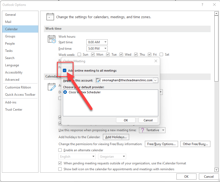Click the Add Holidays button
Image resolution: width=220 pixels, height=182 pixels.
pos(116,137)
